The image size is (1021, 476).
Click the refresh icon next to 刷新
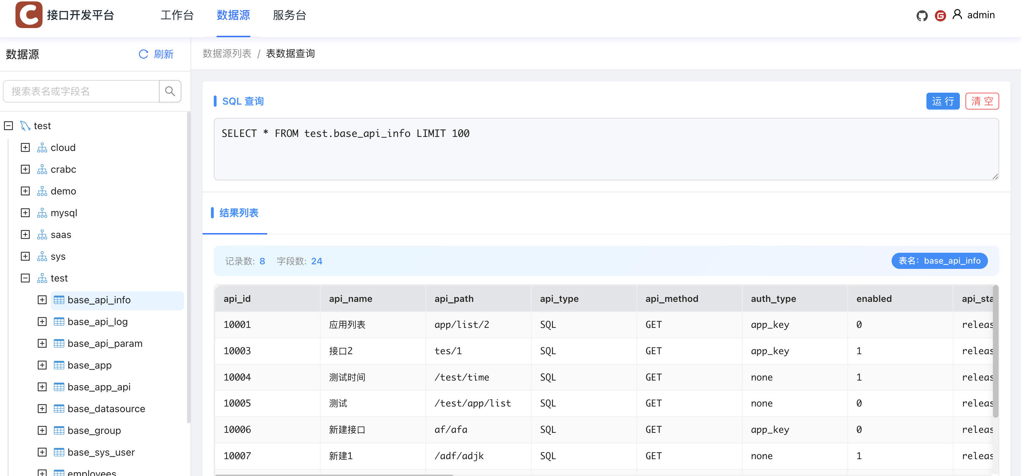coord(143,54)
